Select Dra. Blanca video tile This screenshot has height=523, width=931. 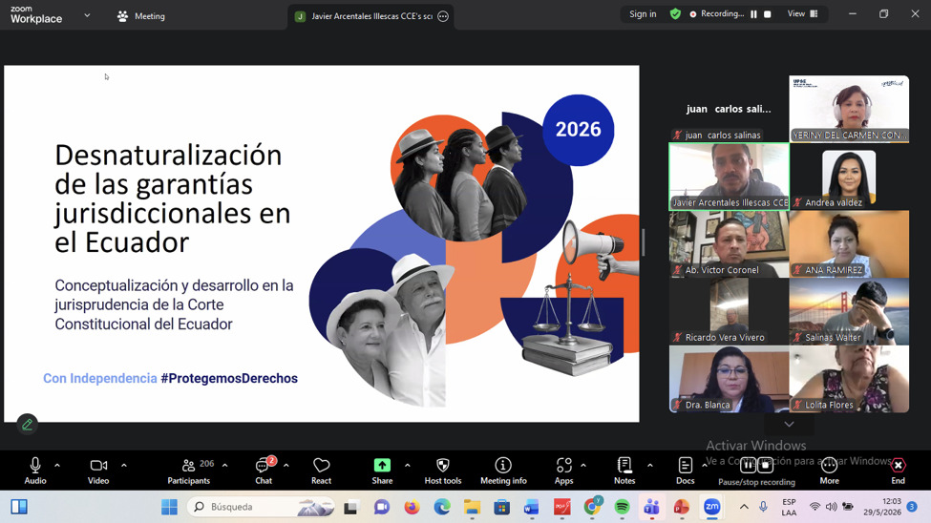730,379
